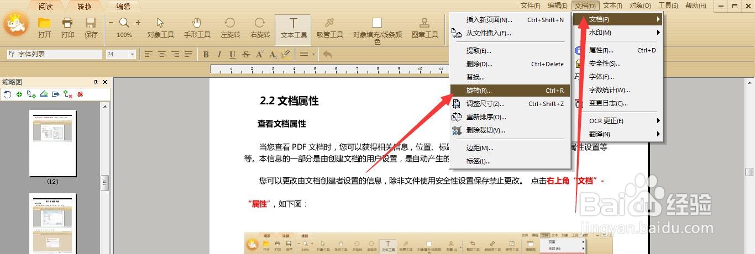Switch to the 阅读 tab
Image resolution: width=755 pixels, height=254 pixels.
pyautogui.click(x=46, y=7)
